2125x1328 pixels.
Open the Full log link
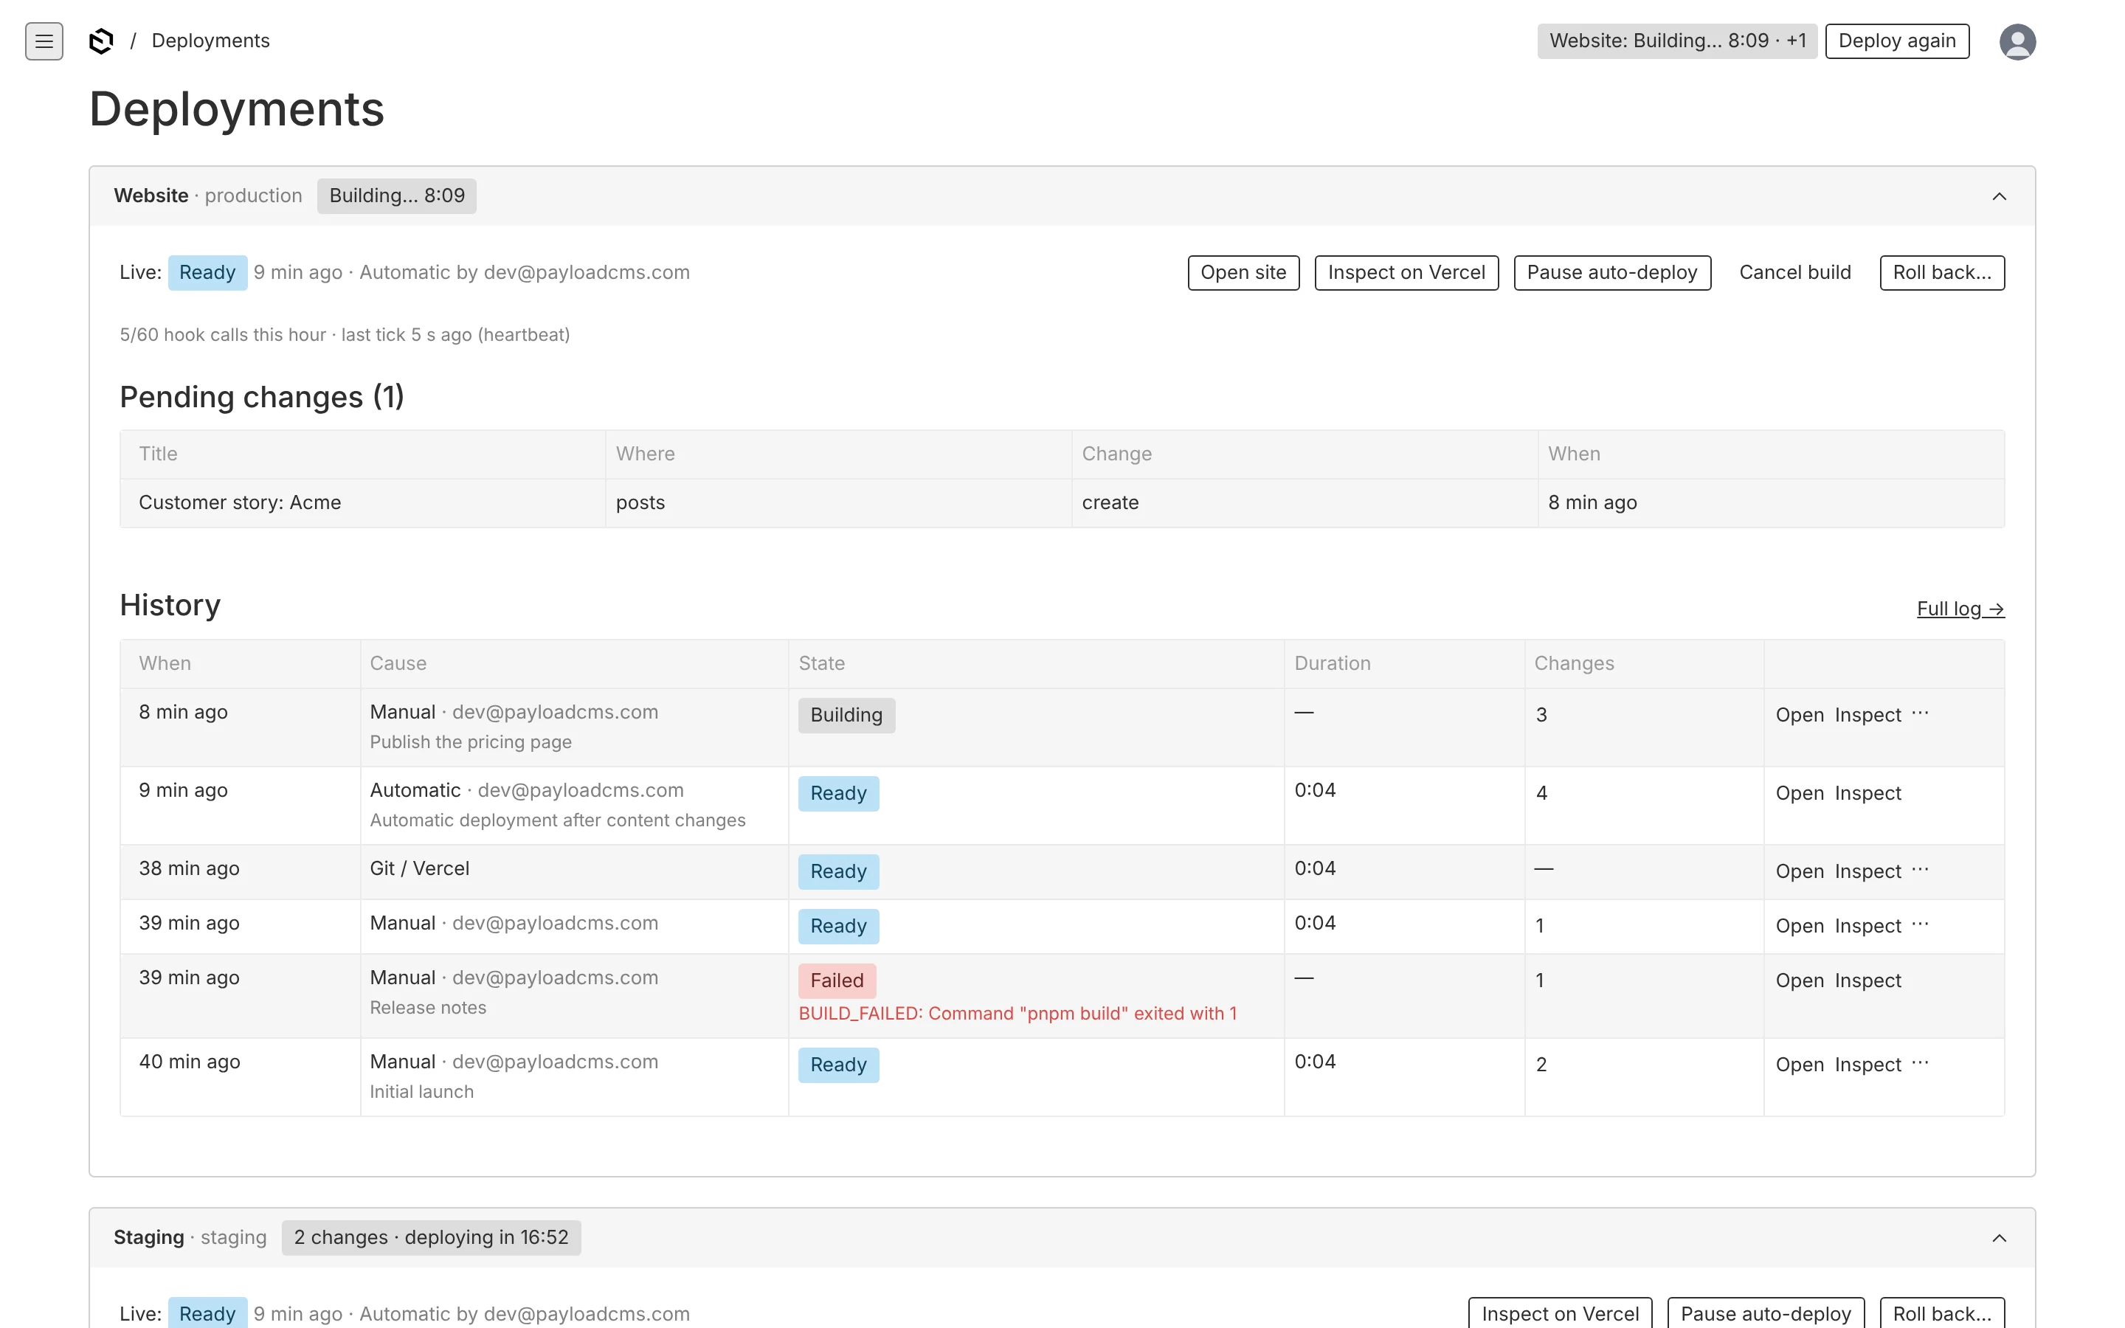1960,609
